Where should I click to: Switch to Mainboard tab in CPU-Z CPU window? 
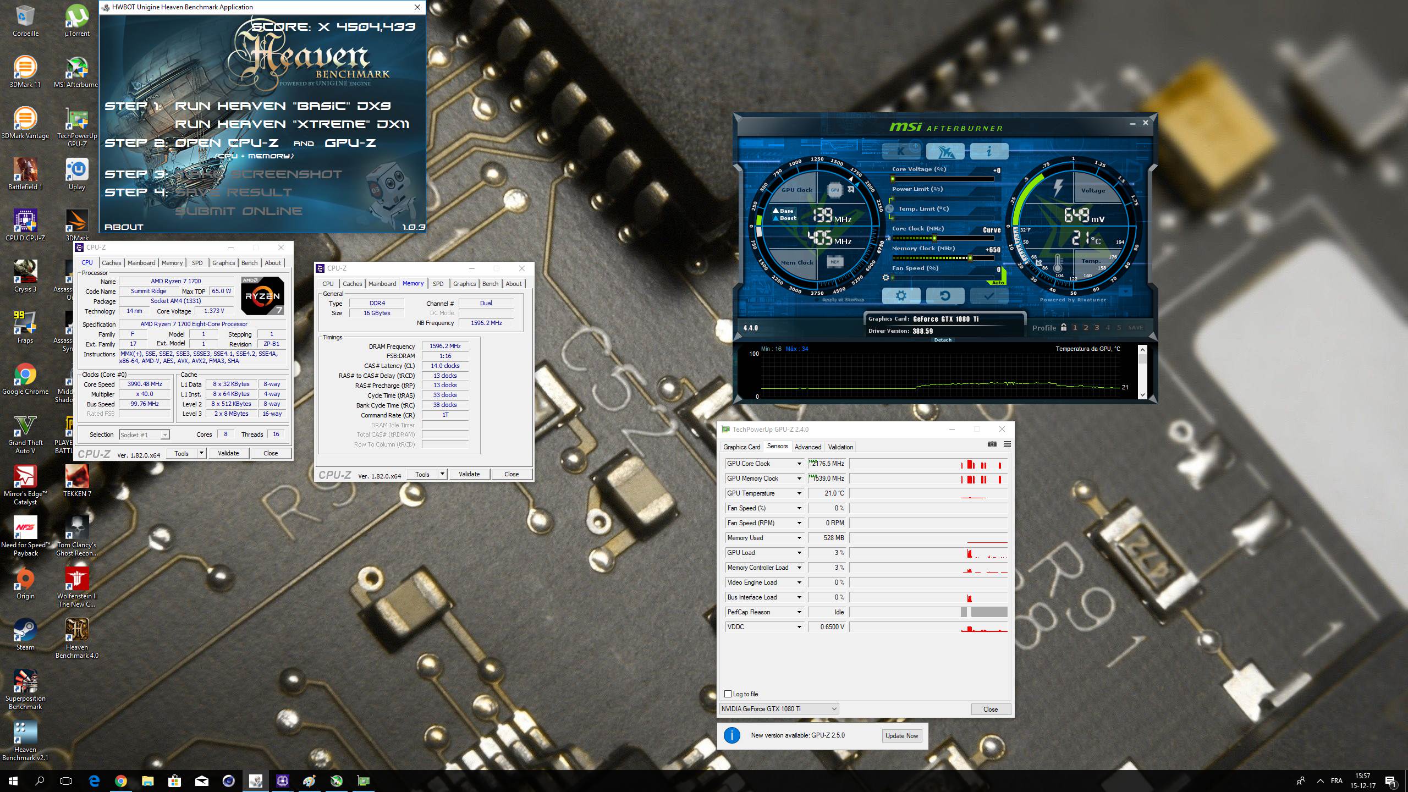click(x=141, y=263)
